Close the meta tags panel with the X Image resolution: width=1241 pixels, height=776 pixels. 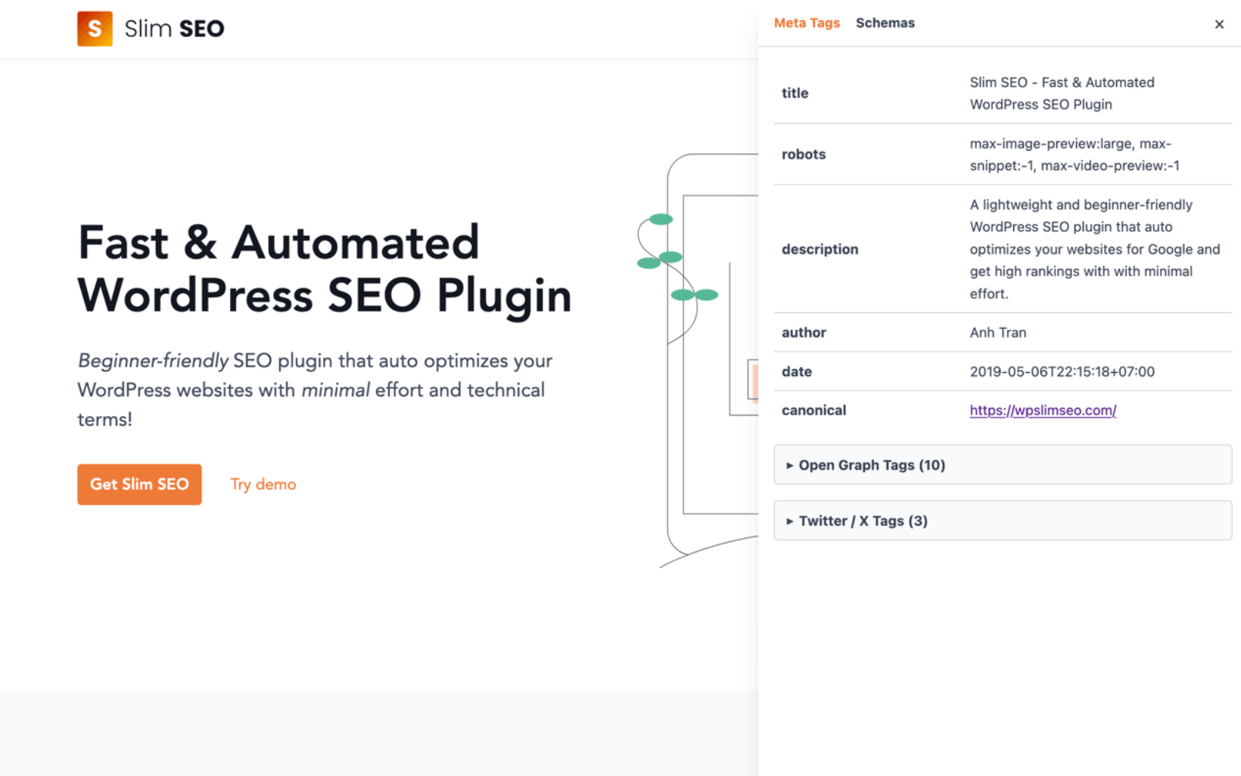coord(1219,24)
